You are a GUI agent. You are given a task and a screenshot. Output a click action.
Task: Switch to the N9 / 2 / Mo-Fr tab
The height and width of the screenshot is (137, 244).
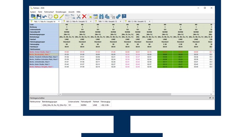tap(76, 21)
